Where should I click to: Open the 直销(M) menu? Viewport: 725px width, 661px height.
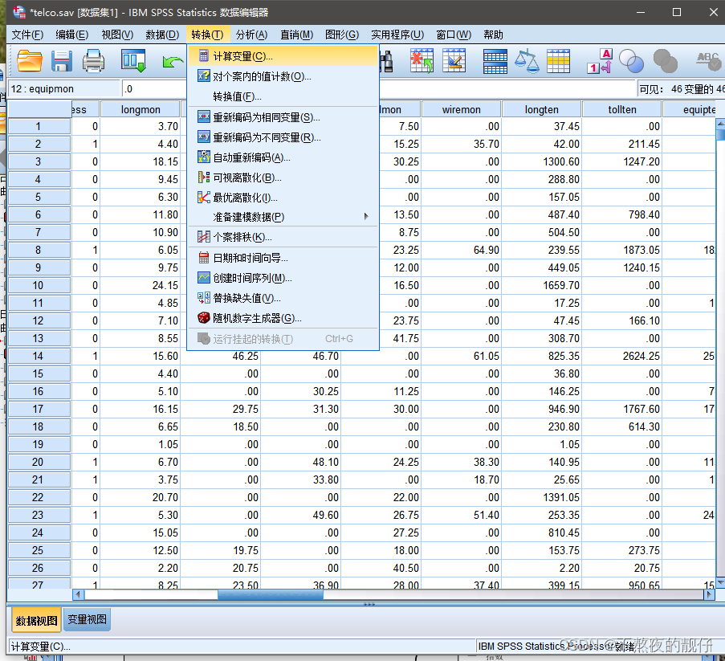click(x=296, y=35)
